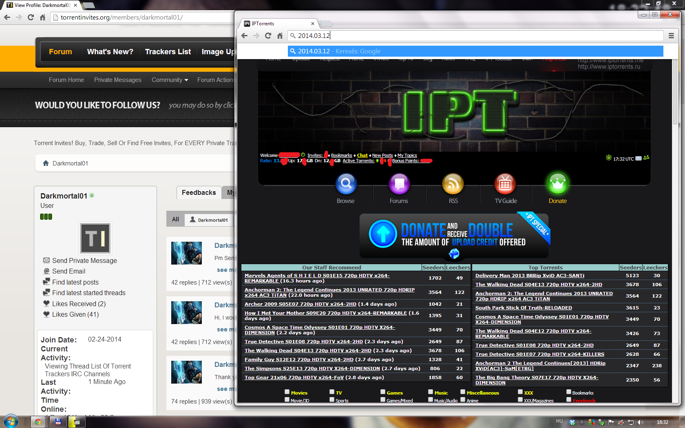685x428 pixels.
Task: Open the RSS feed icon
Action: (x=453, y=184)
